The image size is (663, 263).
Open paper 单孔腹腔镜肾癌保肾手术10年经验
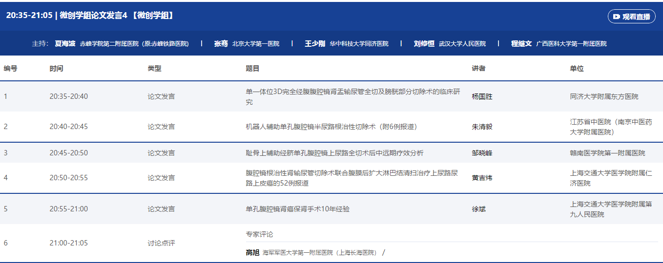pyautogui.click(x=297, y=209)
